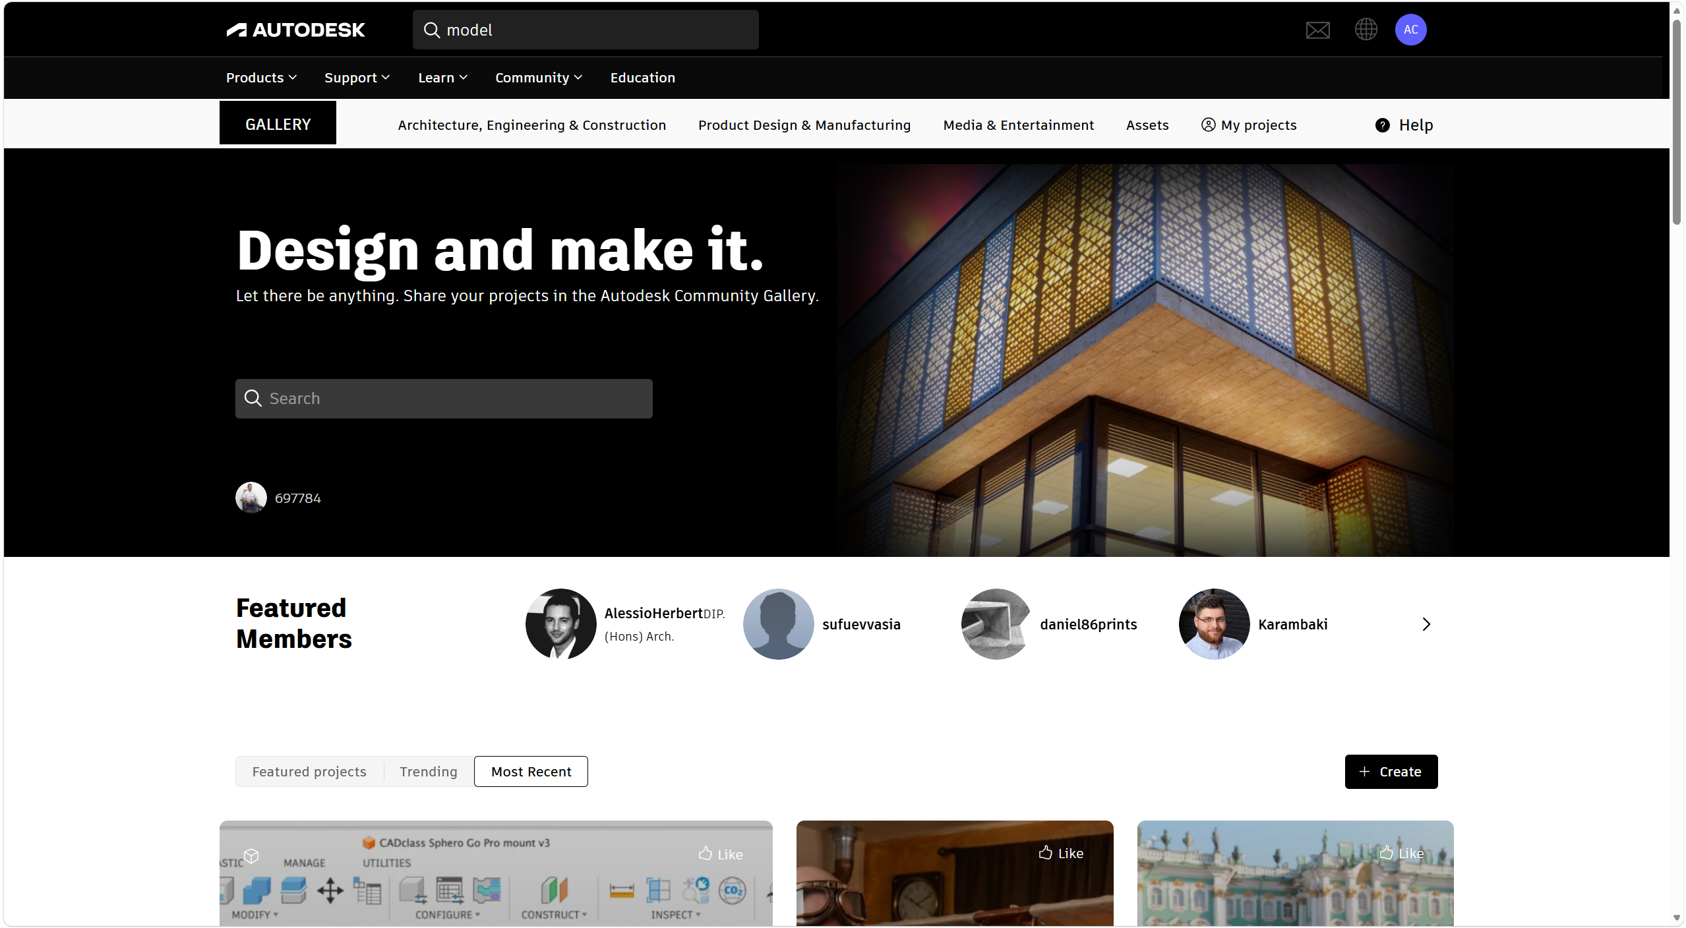Open sufuevvasia's profile name

pyautogui.click(x=861, y=624)
